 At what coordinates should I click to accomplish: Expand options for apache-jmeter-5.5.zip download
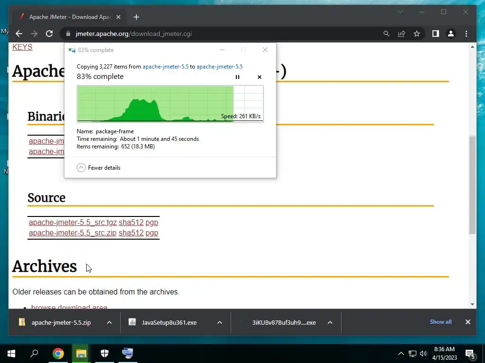click(109, 322)
